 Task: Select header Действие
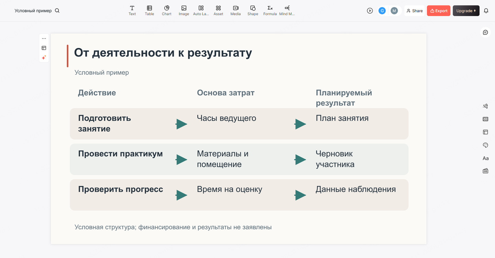[97, 93]
